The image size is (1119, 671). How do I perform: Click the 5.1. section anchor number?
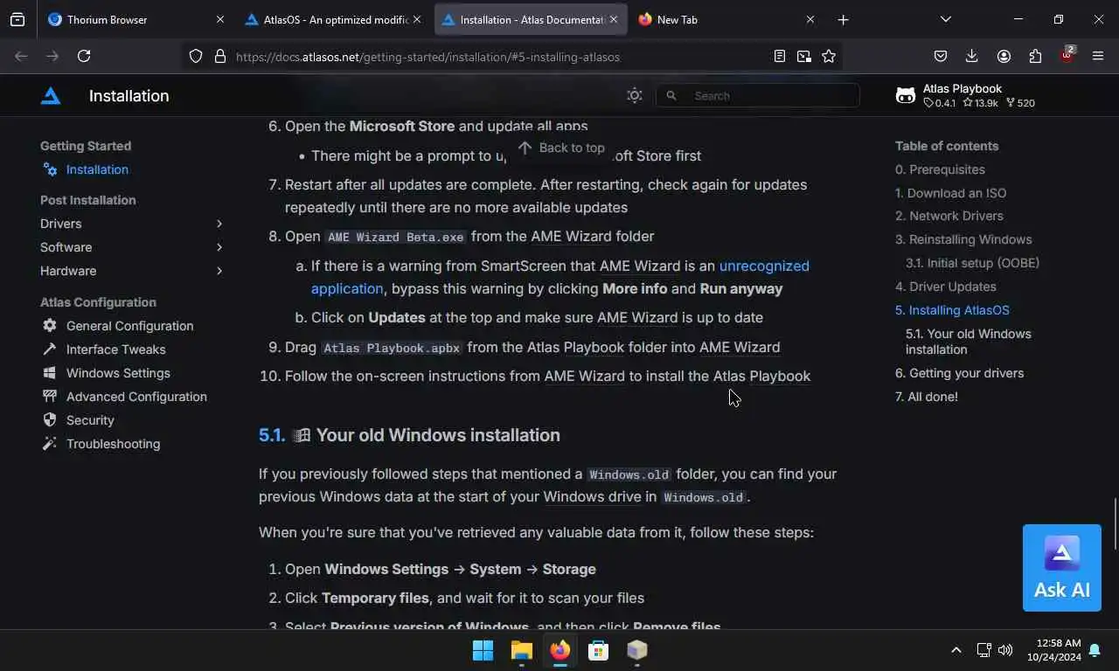(272, 435)
